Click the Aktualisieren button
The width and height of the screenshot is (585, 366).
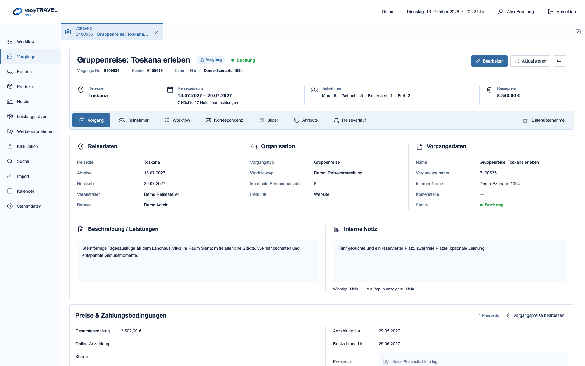click(530, 61)
